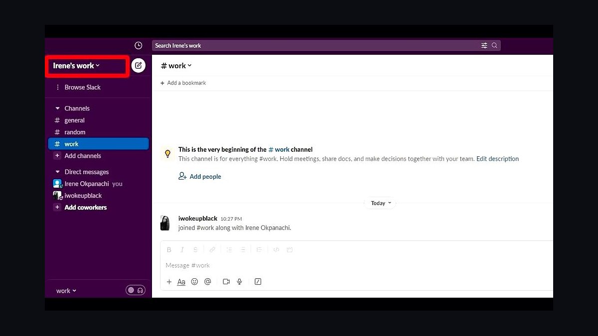Screen dimensions: 598x336
Task: Click iwokeupblack sender name in message
Action: click(198, 219)
